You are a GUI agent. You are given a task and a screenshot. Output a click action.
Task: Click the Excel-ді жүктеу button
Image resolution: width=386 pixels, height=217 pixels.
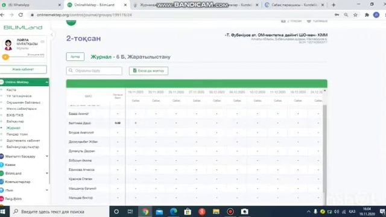point(148,71)
